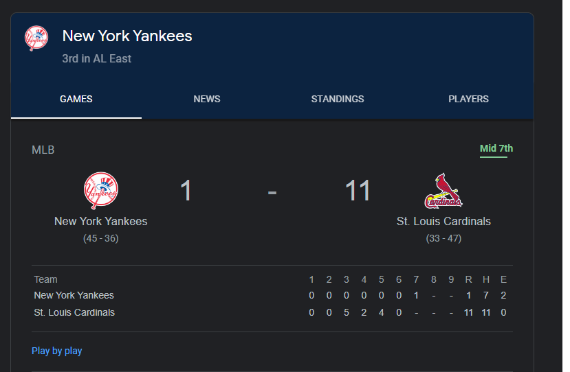
Task: Click St. Louis Cardinals row in box score
Action: [272, 312]
